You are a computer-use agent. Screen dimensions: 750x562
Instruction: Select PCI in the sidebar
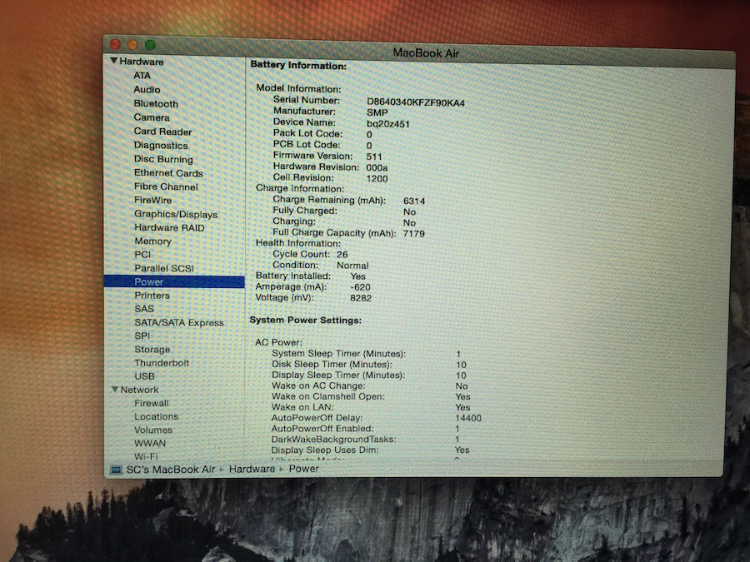pyautogui.click(x=142, y=255)
